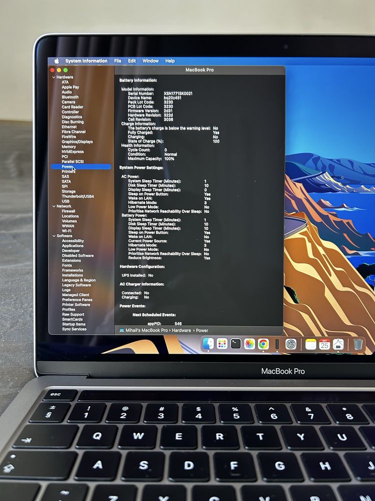Viewport: 375px width, 501px height.
Task: Click Power segment in the path bar
Action: [202, 330]
